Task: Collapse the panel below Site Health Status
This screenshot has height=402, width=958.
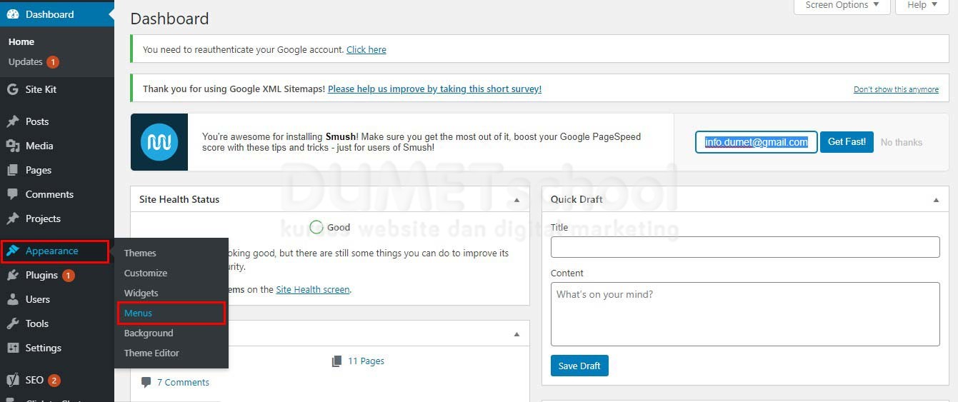Action: pyautogui.click(x=517, y=333)
